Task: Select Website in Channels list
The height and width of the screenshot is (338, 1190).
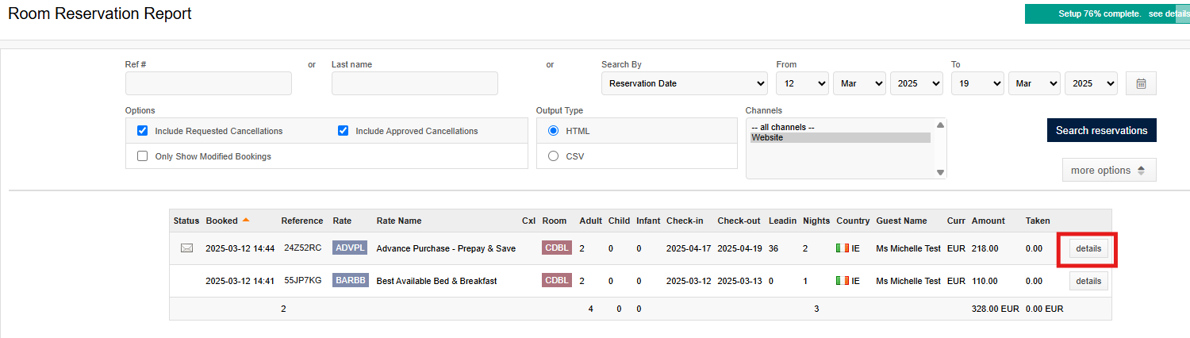Action: pos(840,137)
